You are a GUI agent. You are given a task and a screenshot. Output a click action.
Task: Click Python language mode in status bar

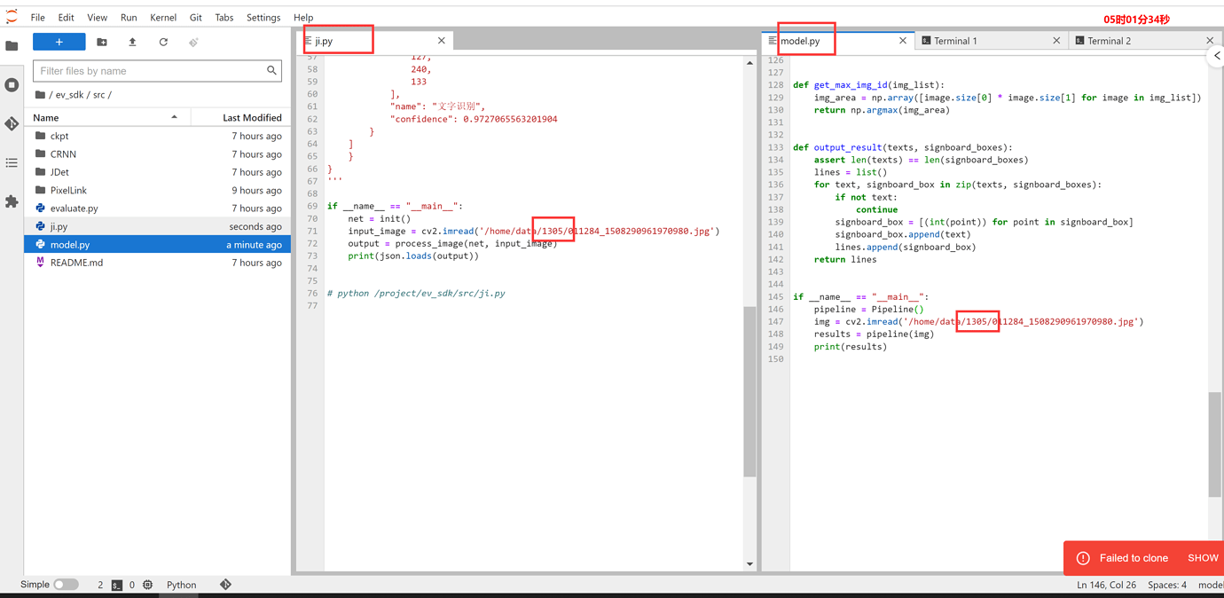181,586
